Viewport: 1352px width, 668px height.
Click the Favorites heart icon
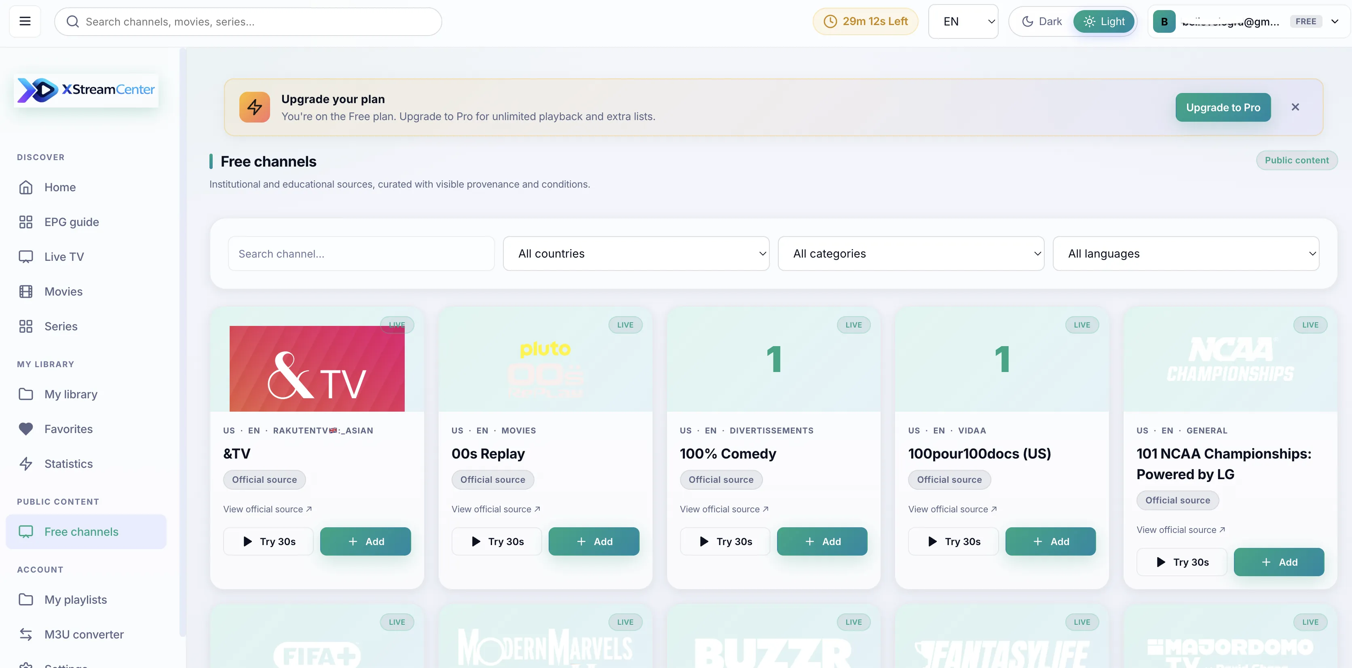[26, 429]
